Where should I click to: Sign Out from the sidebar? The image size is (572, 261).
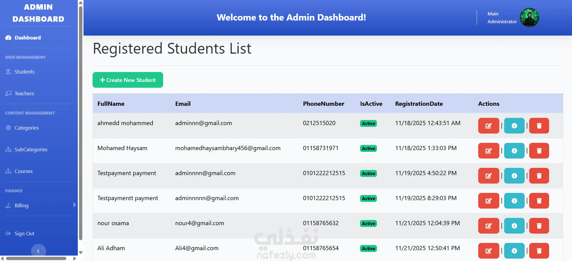(24, 234)
